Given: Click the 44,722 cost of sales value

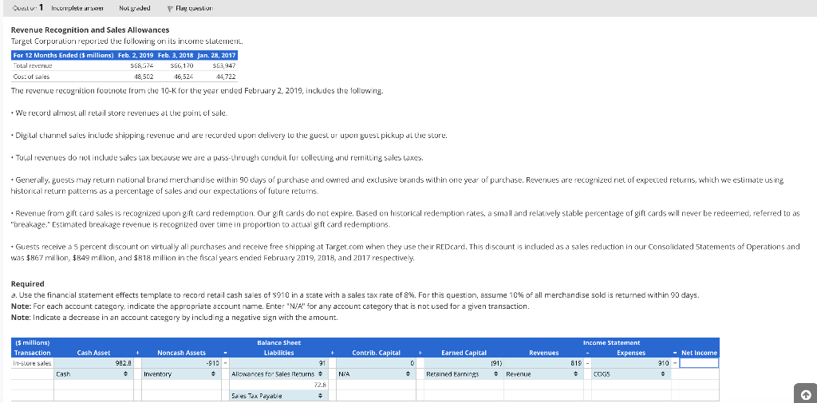Looking at the screenshot, I should pos(225,77).
